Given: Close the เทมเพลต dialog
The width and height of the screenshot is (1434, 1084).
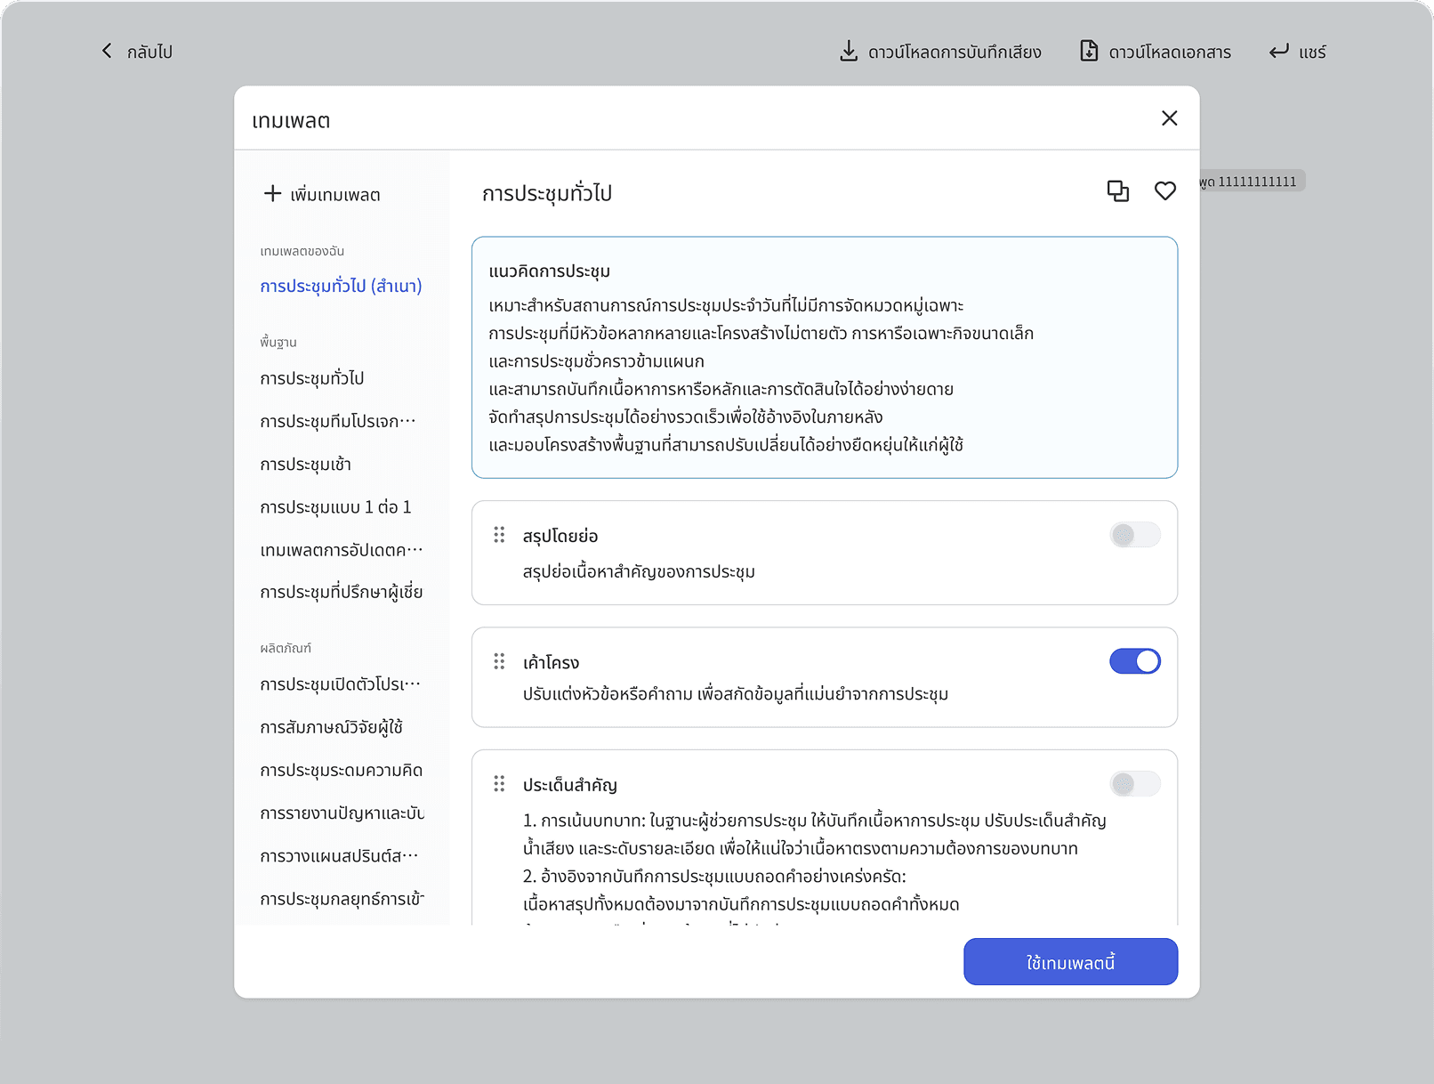Looking at the screenshot, I should point(1169,118).
